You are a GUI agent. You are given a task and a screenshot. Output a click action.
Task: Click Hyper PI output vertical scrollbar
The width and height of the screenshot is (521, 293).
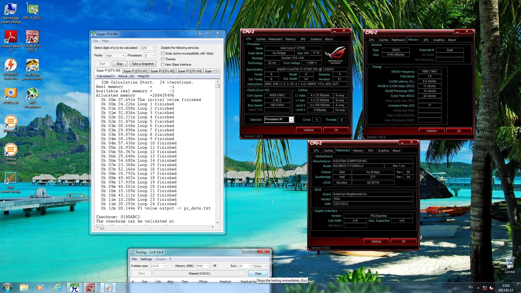tap(217, 152)
